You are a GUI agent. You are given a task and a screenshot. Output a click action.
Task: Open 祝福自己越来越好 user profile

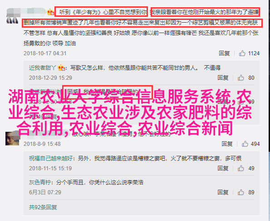point(51,158)
